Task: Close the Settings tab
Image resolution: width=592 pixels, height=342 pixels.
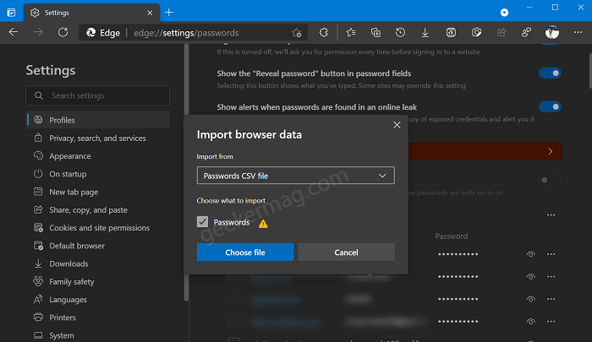Action: point(150,13)
